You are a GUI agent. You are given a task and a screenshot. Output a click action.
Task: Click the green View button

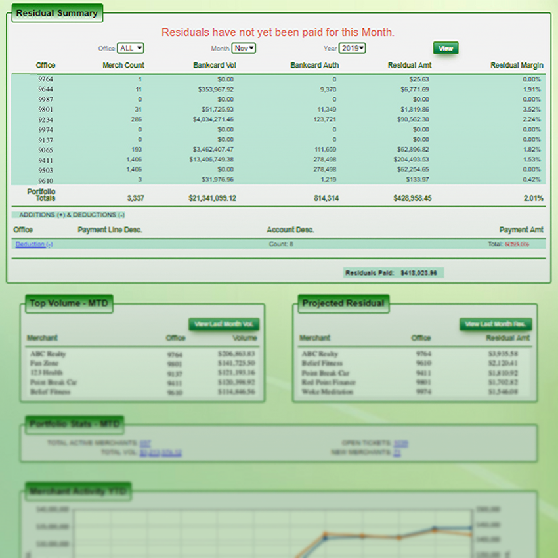click(446, 48)
